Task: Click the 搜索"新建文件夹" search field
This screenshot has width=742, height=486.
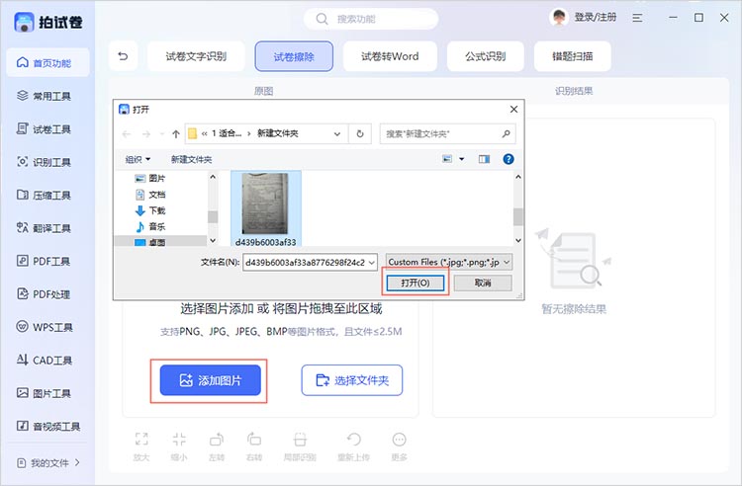Action: click(447, 134)
